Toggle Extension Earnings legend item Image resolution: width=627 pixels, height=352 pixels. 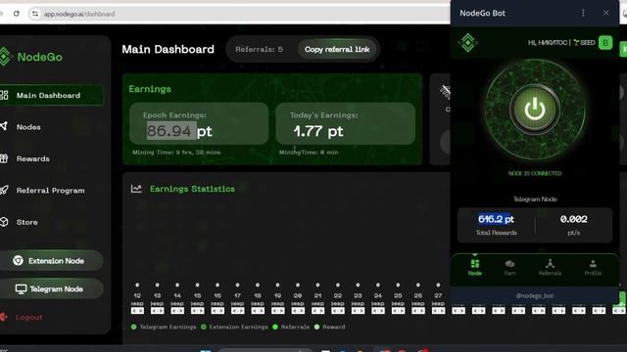click(234, 327)
